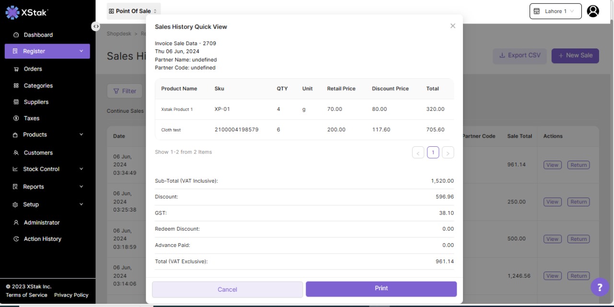Click the New Sale button
Viewport: 614px width, 307px height.
point(575,56)
